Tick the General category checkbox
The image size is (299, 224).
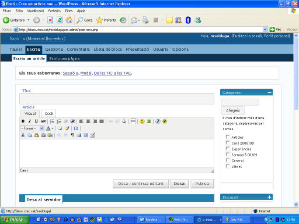pos(227,160)
